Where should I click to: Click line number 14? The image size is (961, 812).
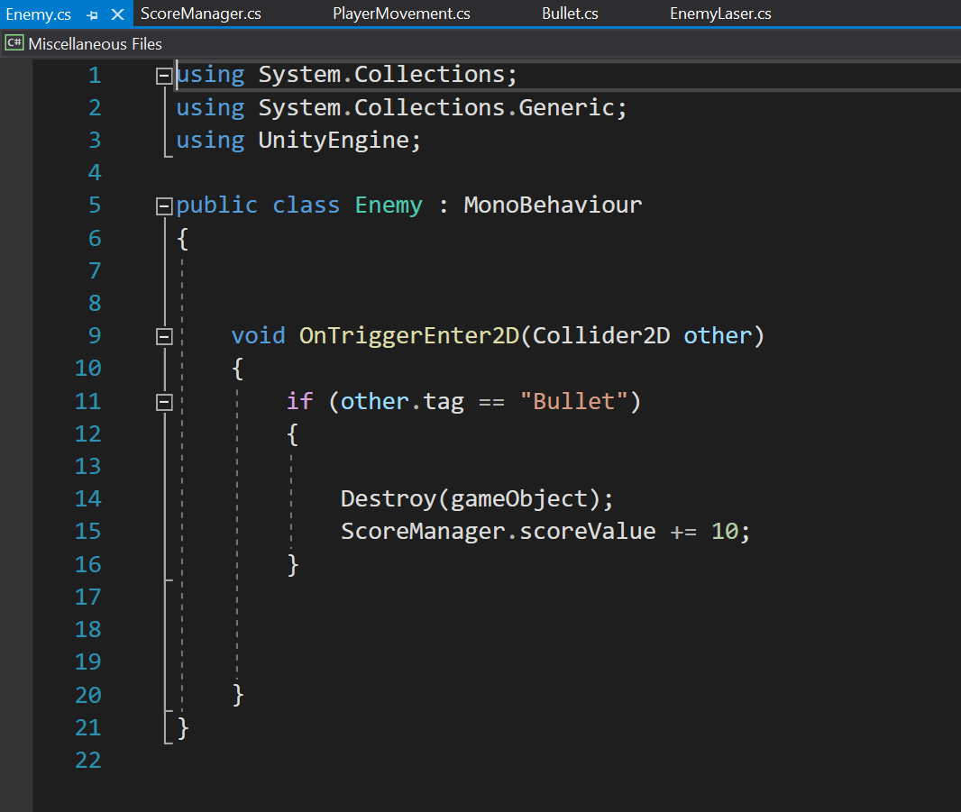87,499
